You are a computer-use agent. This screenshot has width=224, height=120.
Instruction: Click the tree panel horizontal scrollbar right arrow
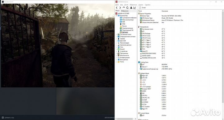(x=135, y=119)
